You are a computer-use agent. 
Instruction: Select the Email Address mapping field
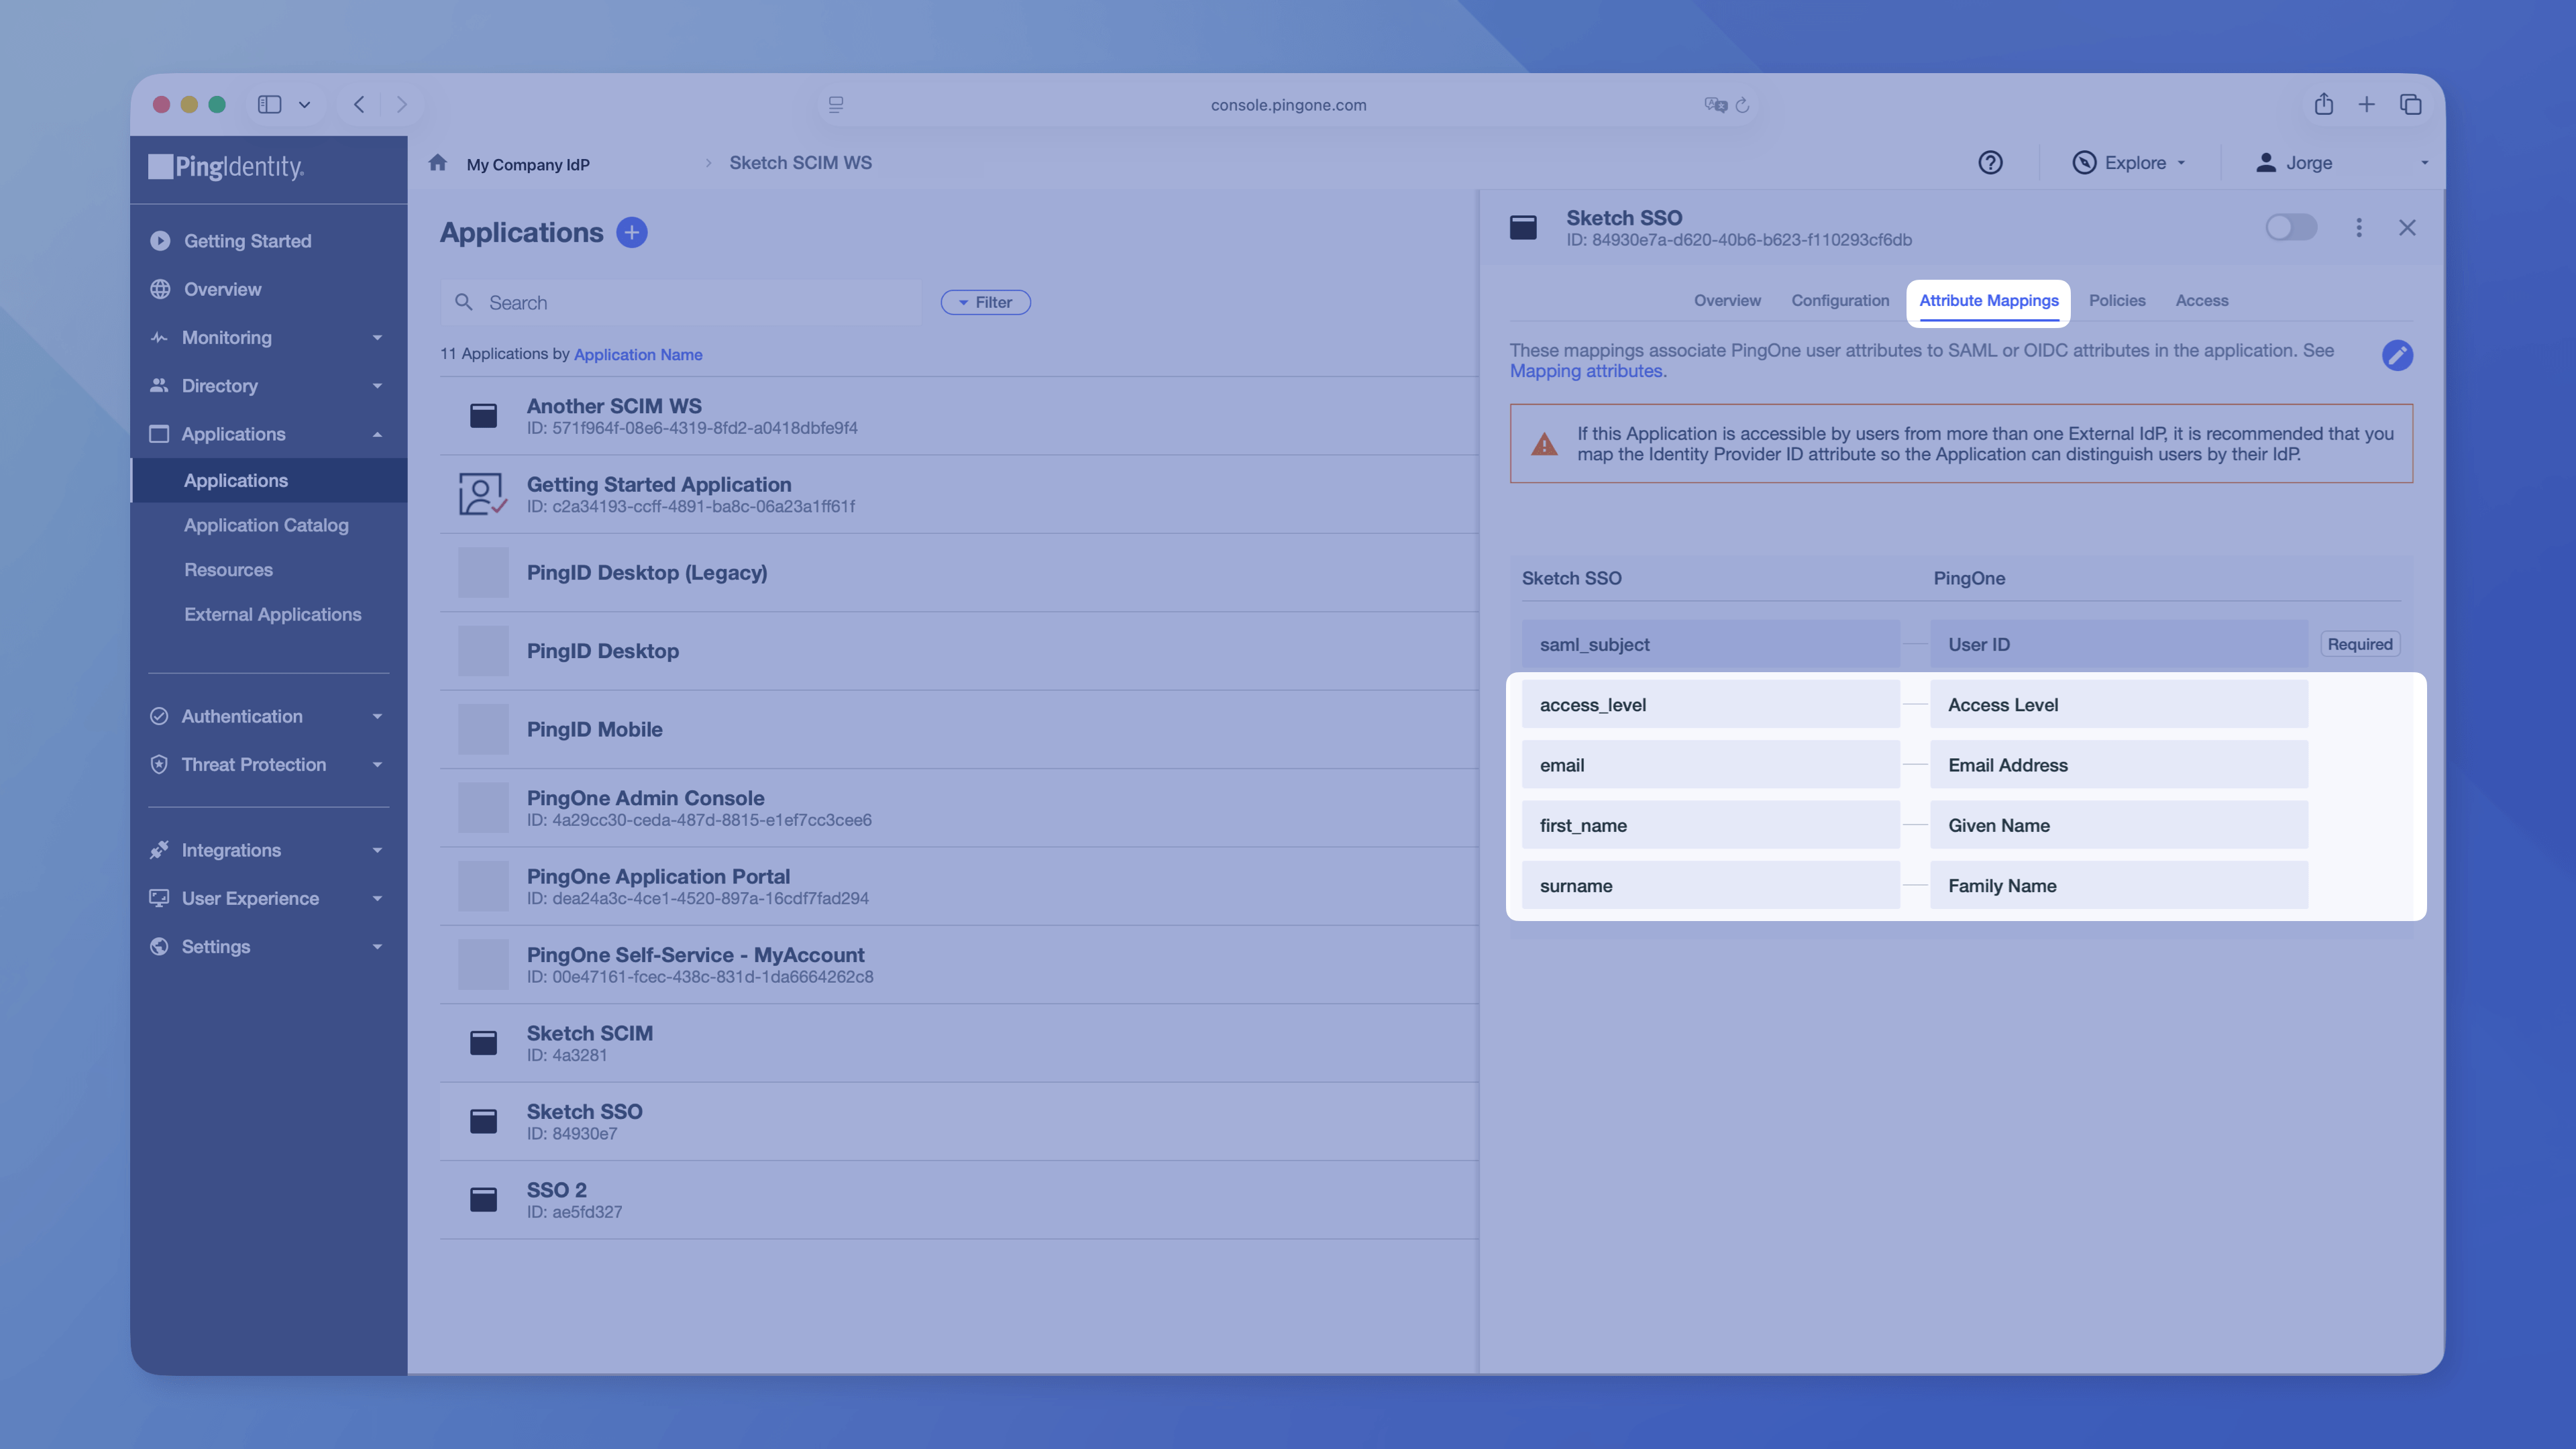(x=2118, y=765)
